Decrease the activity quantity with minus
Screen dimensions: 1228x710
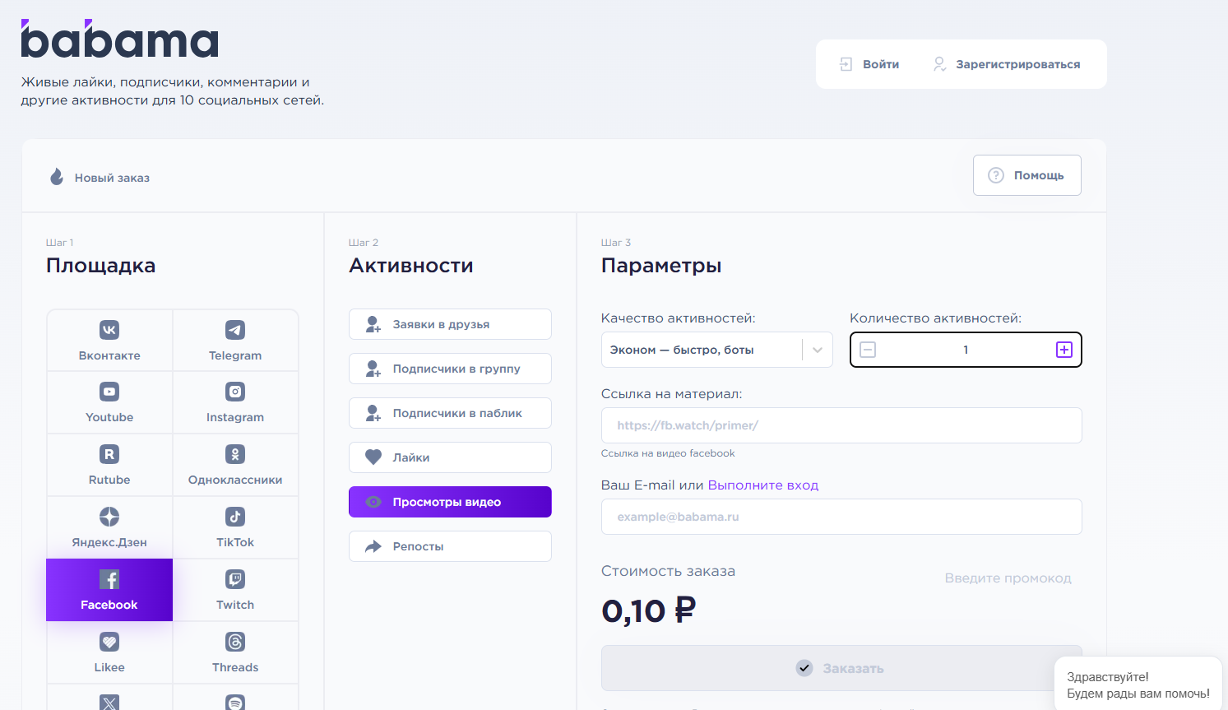click(868, 350)
